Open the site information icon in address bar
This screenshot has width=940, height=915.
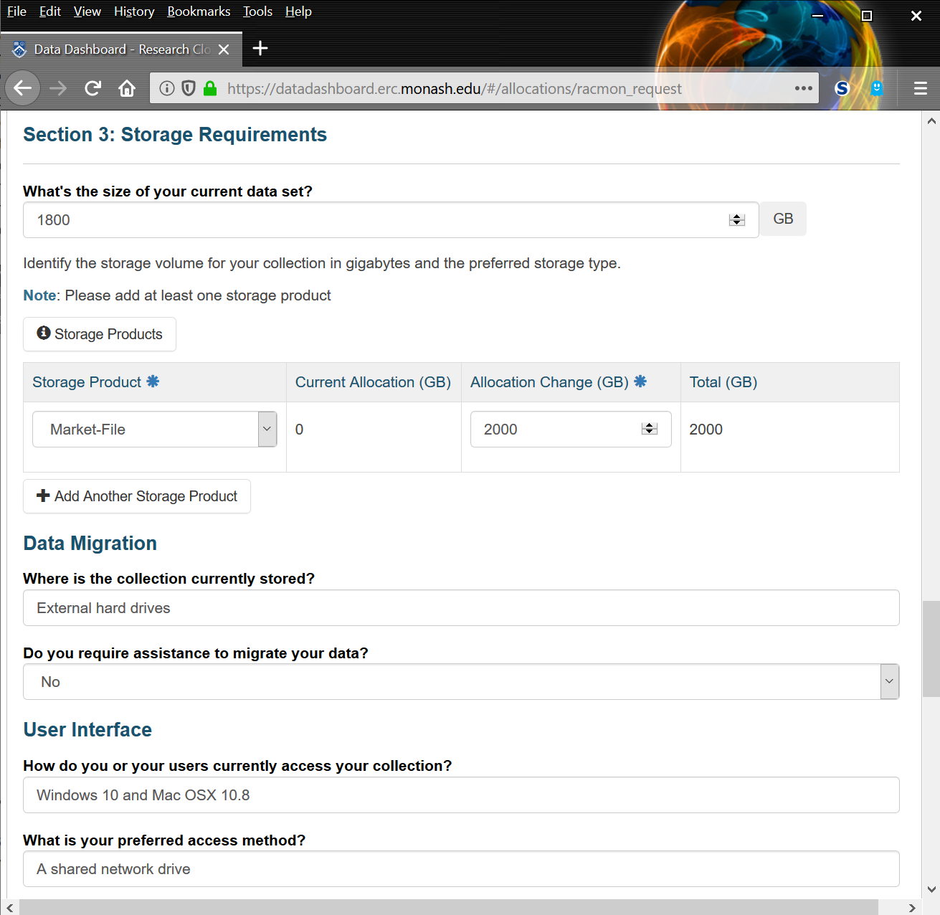click(167, 88)
